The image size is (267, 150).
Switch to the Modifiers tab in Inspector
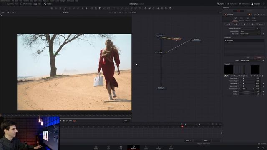tap(249, 11)
